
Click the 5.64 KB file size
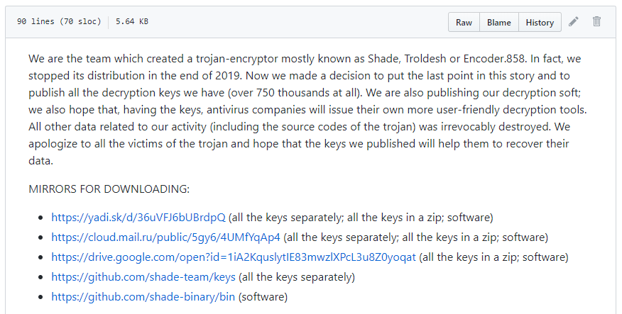pos(132,22)
